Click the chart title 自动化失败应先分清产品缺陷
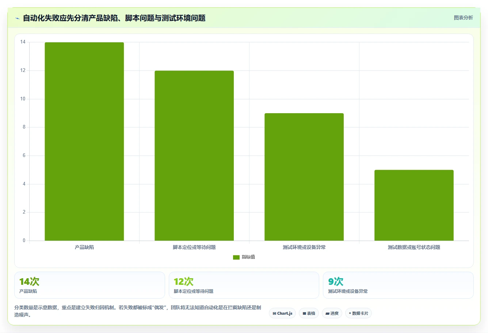The width and height of the screenshot is (488, 333). tap(114, 18)
